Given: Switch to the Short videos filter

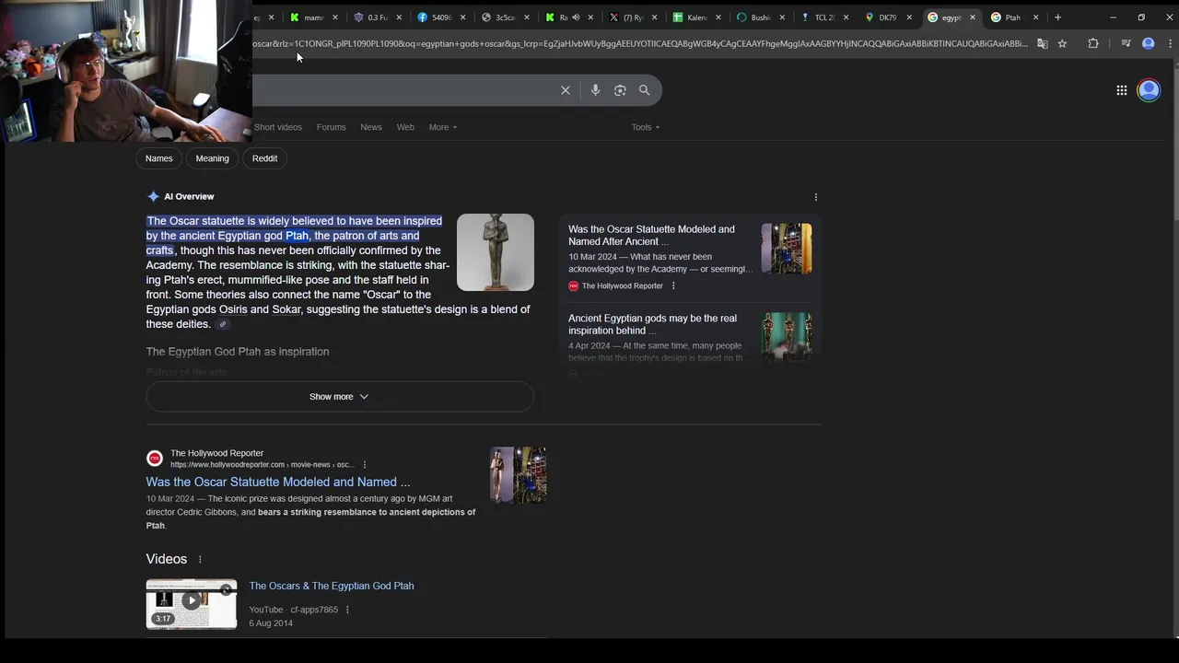Looking at the screenshot, I should point(277,127).
